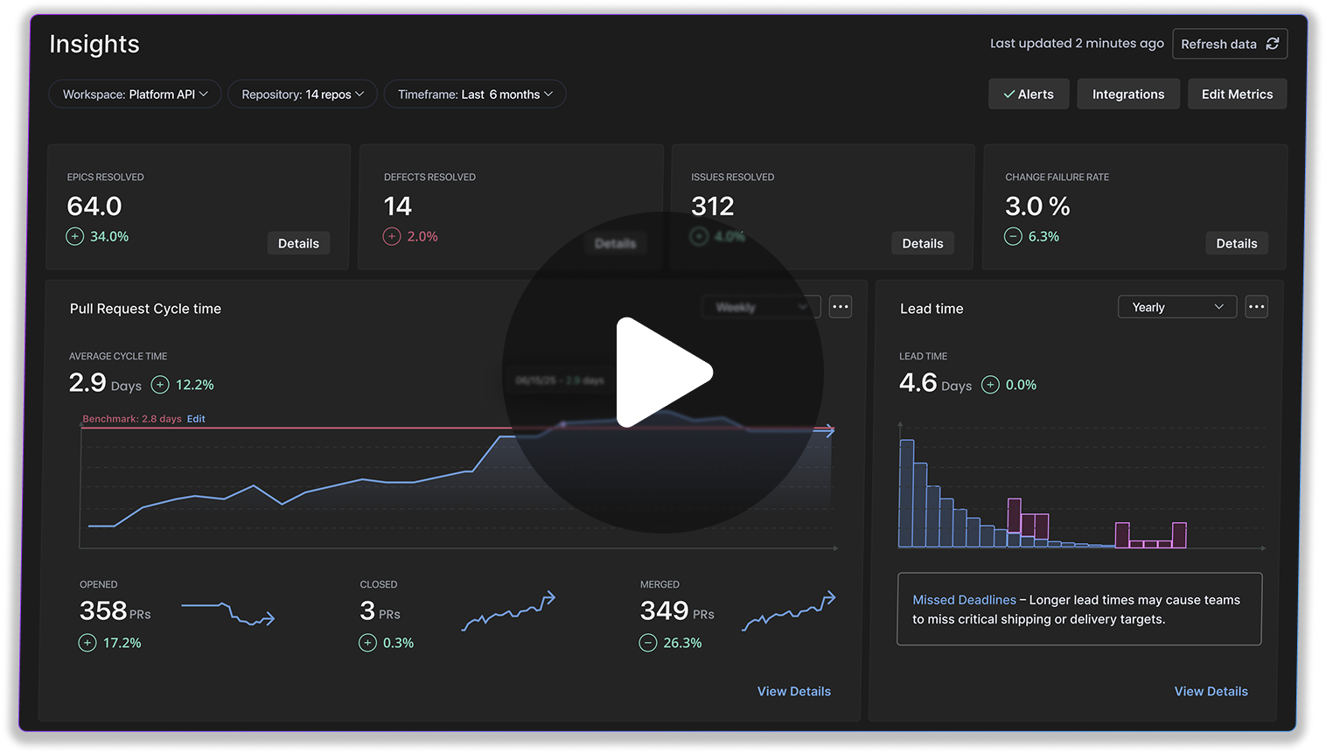Edit the 2.8 days benchmark
The width and height of the screenshot is (1326, 753).
pos(196,419)
